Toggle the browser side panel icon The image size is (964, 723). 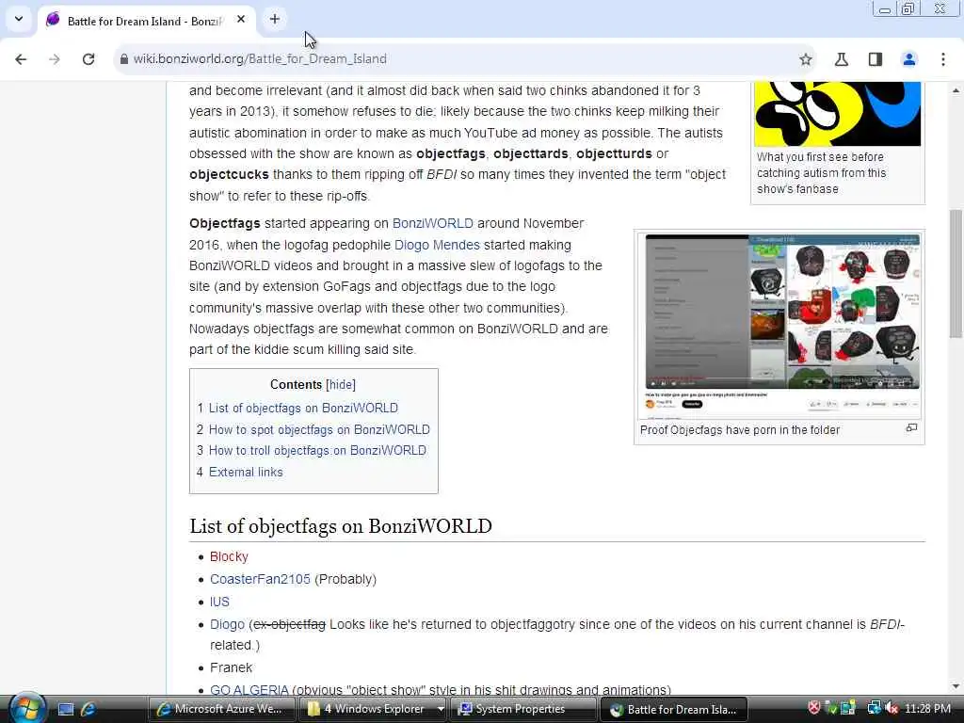pyautogui.click(x=876, y=59)
